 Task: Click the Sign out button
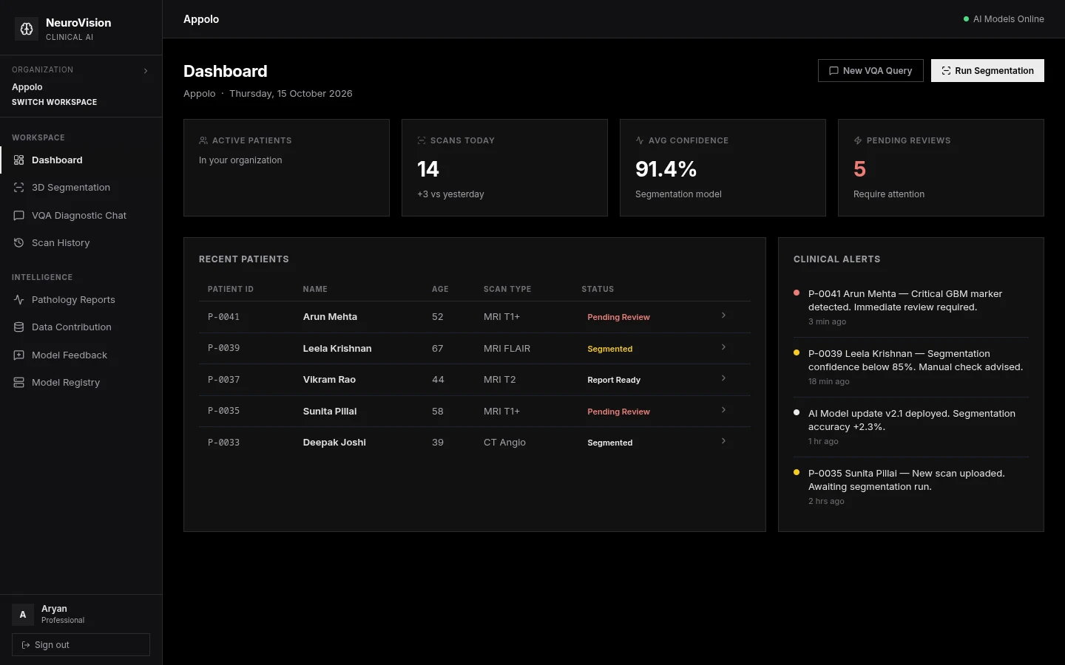pos(81,645)
